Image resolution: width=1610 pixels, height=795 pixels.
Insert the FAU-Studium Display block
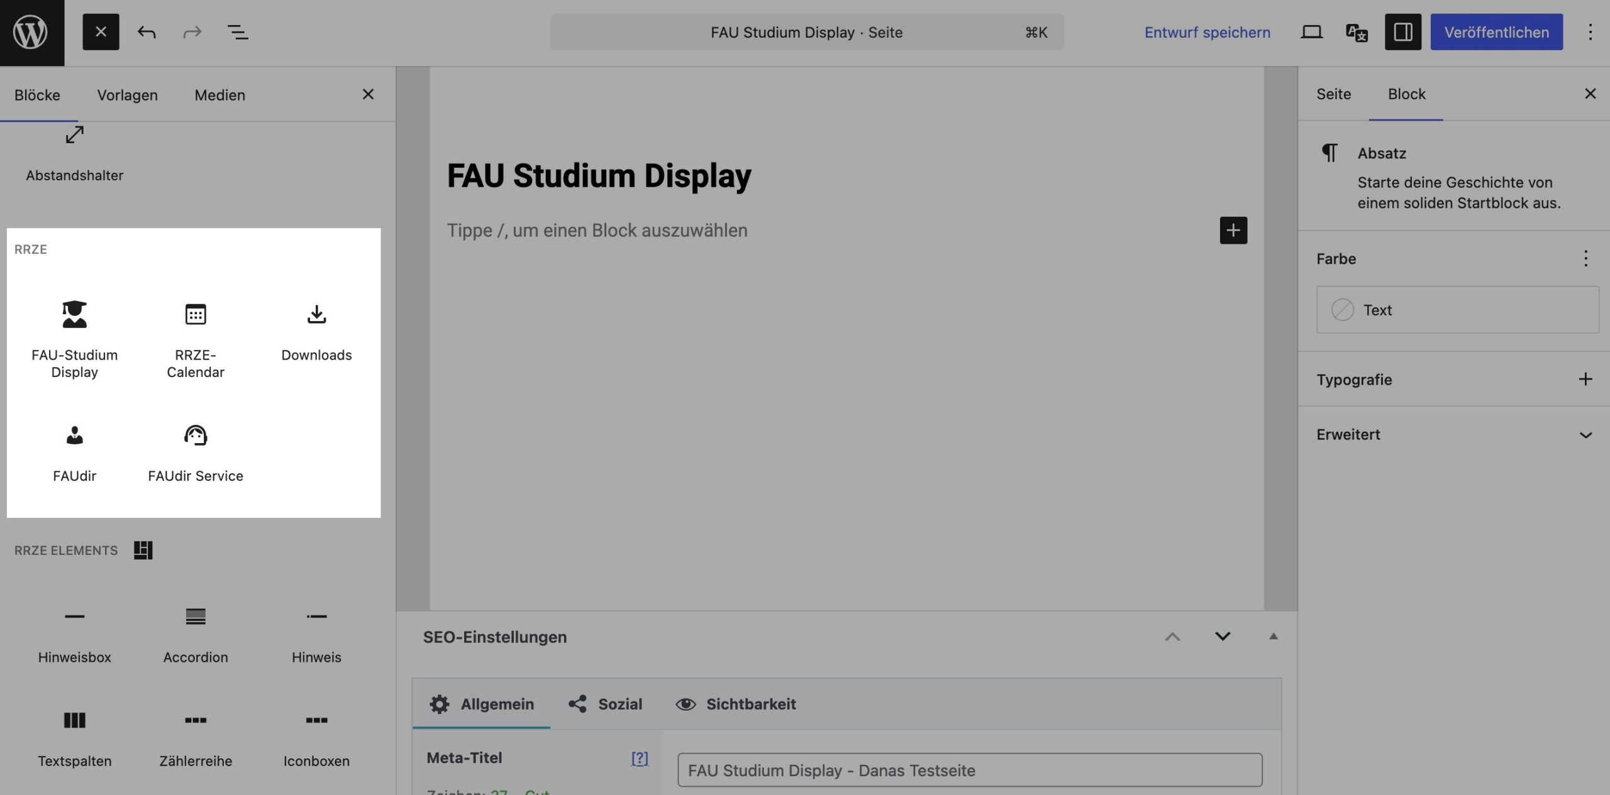74,338
